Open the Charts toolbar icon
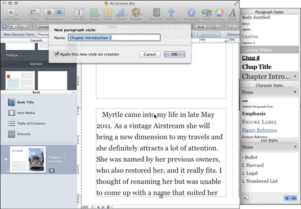 [x=121, y=12]
